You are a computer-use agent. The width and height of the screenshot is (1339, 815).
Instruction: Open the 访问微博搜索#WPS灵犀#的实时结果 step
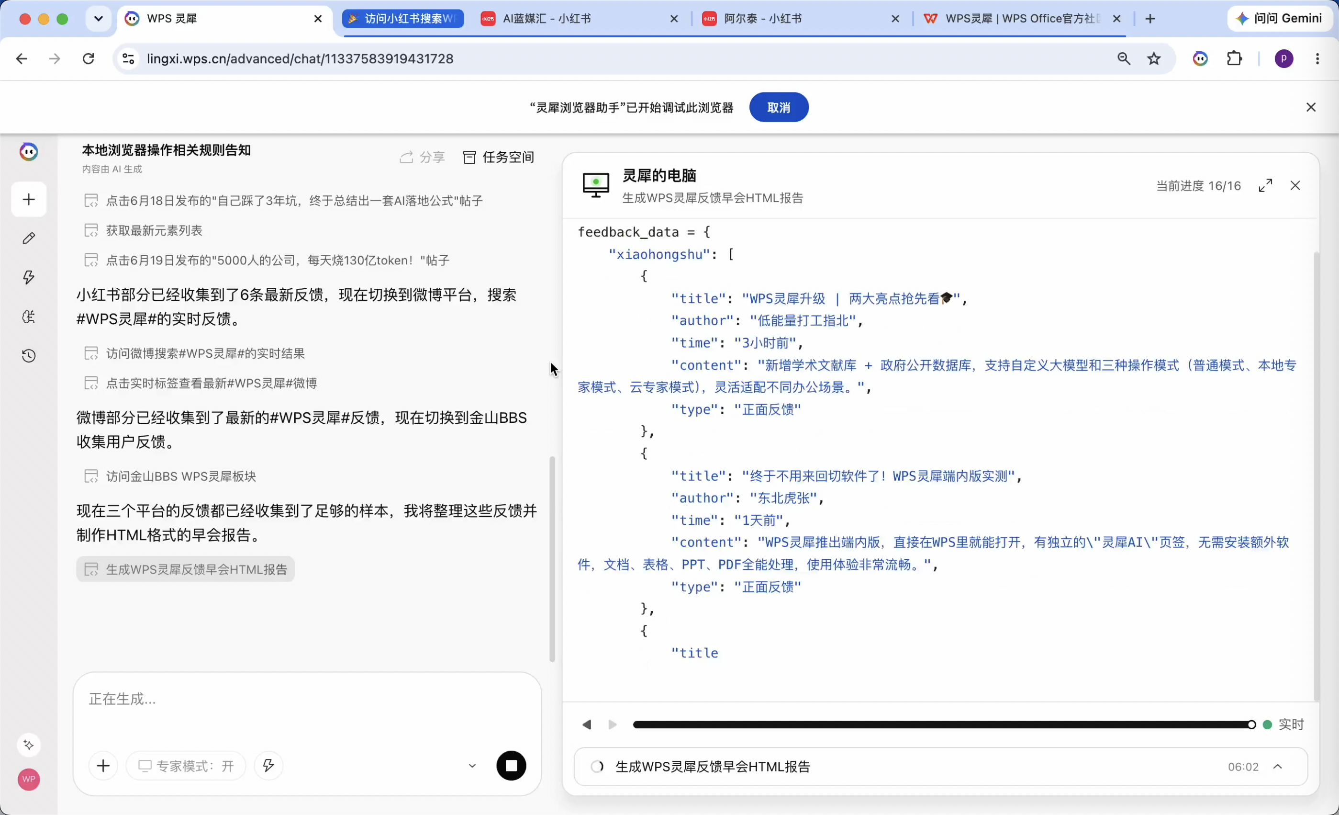click(x=195, y=354)
